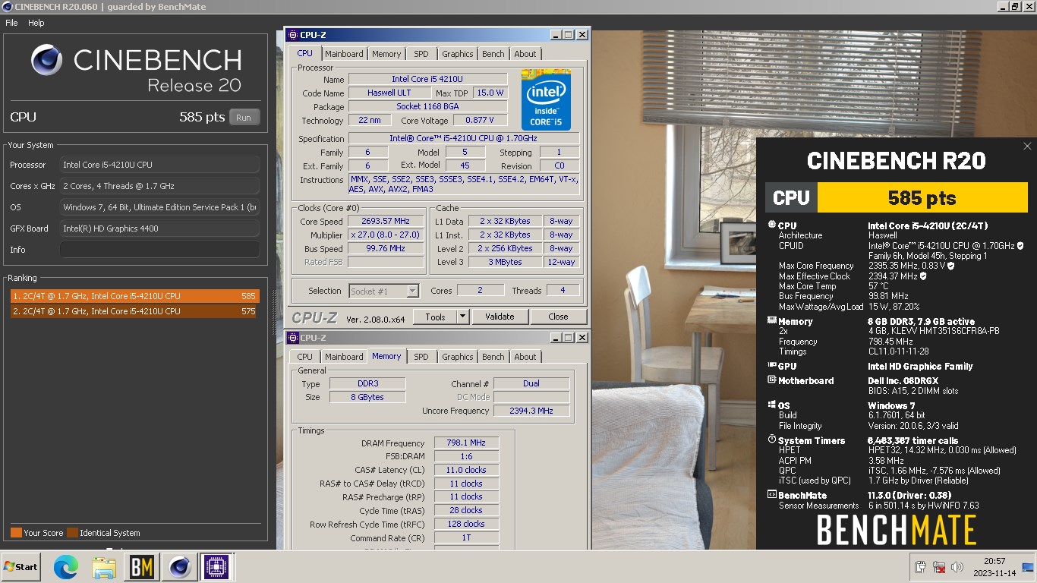
Task: Switch to SPD tab in upper CPU-Z window
Action: pyautogui.click(x=421, y=54)
